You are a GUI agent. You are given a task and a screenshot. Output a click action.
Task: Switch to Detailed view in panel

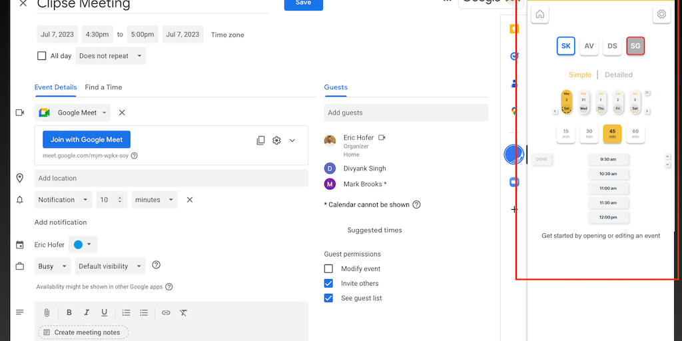pos(618,75)
